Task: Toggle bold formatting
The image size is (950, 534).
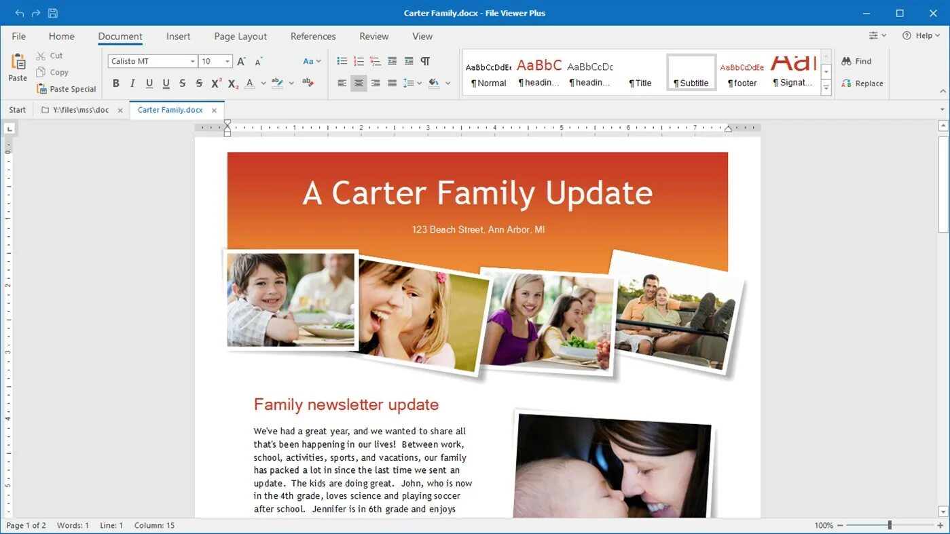Action: pos(115,83)
